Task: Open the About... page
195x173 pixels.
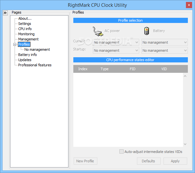Action: pyautogui.click(x=25, y=18)
